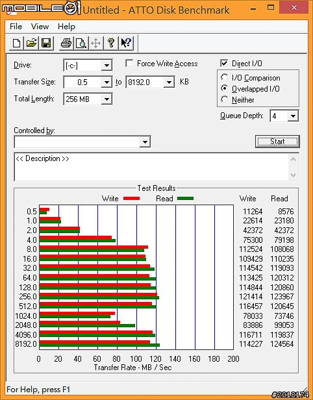Save results using the floppy disk icon
Viewport: 313px width, 400px height.
46,43
